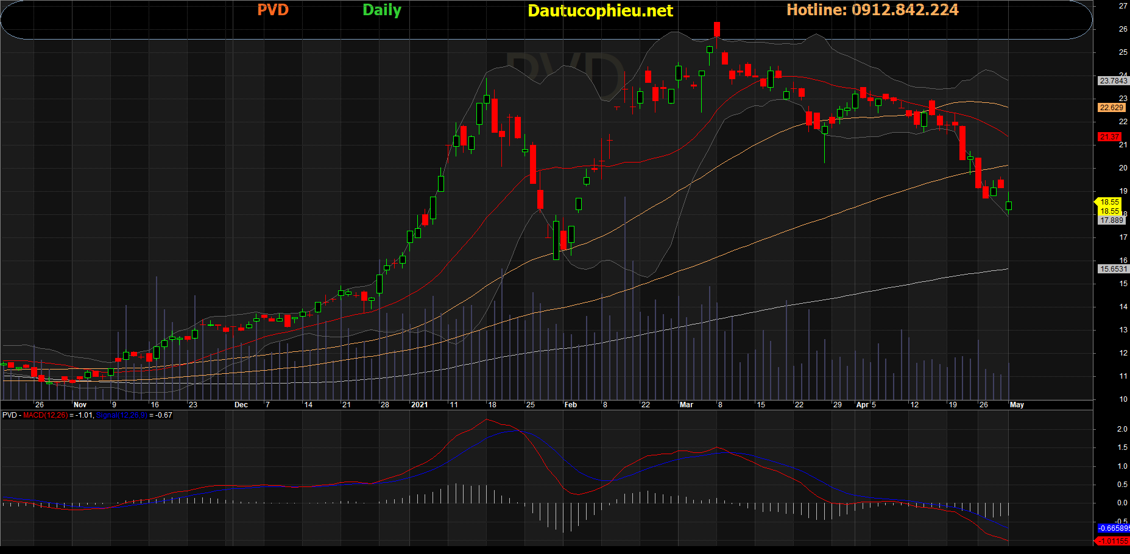Screen dimensions: 1130x554
Task: Click the orange PVD ticker title
Action: pos(272,10)
